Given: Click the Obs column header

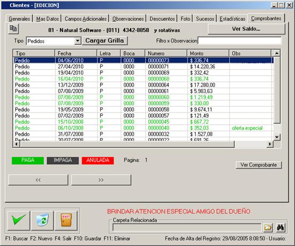Looking at the screenshot, I should click(250, 53).
